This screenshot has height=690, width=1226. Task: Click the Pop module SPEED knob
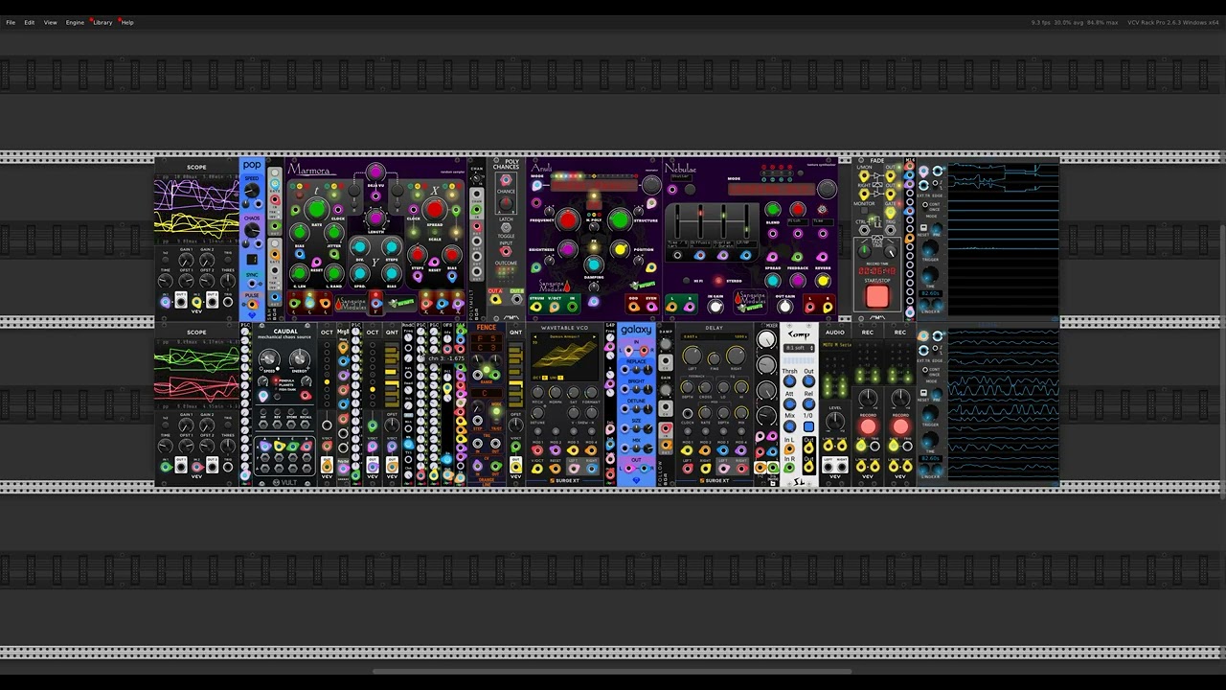point(252,190)
